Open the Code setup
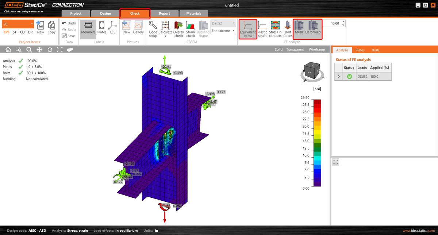This screenshot has height=235, width=438. [x=153, y=29]
